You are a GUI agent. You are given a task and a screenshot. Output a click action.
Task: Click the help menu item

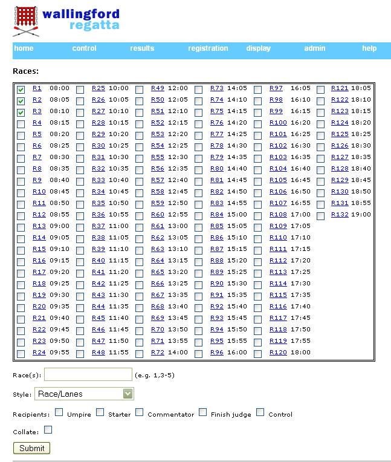point(369,48)
